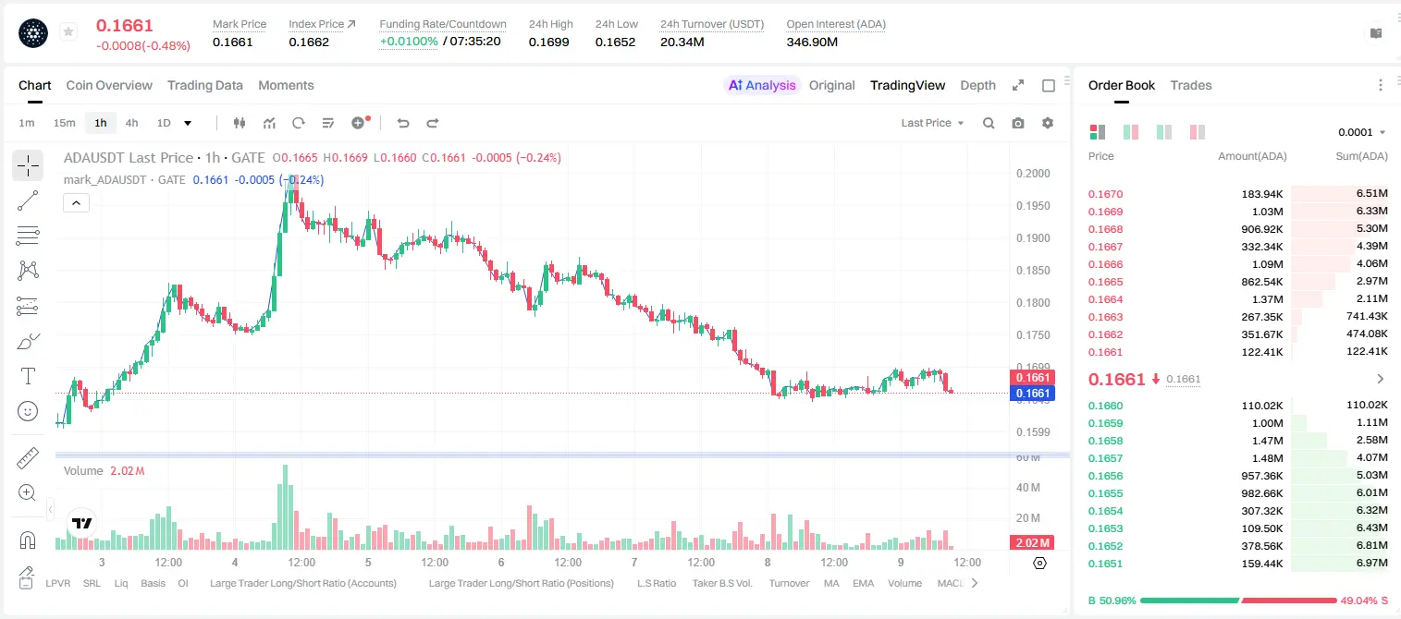The height and width of the screenshot is (619, 1401).
Task: Switch to the Depth chart view
Action: click(x=977, y=85)
